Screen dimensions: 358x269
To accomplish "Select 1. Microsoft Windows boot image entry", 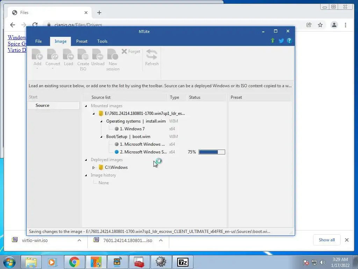I will pos(142,144).
